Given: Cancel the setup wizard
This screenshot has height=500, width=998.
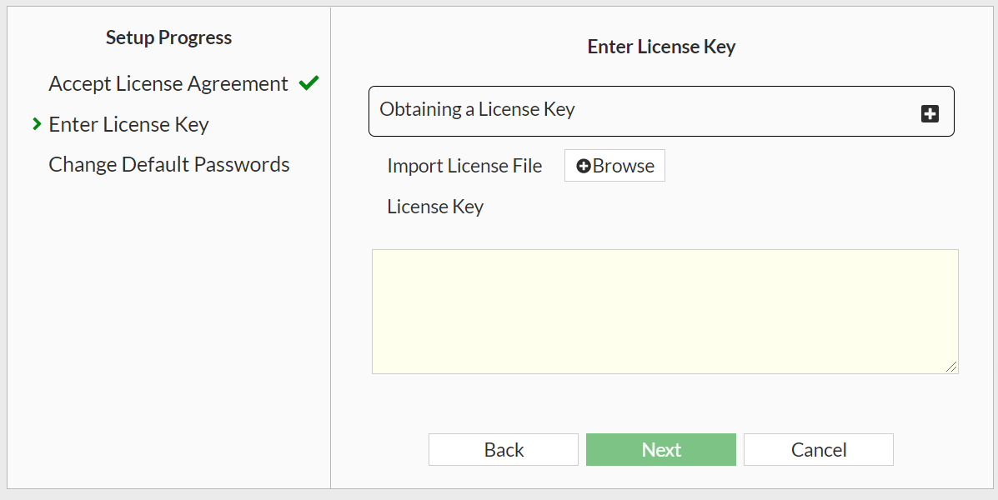Looking at the screenshot, I should tap(818, 449).
